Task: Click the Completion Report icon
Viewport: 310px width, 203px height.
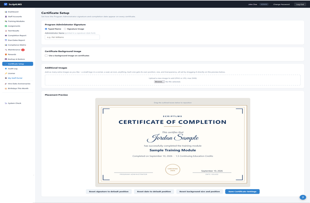Action: 6,36
